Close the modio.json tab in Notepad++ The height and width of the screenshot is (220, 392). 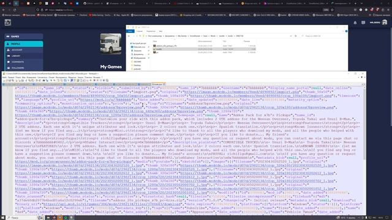point(164,84)
